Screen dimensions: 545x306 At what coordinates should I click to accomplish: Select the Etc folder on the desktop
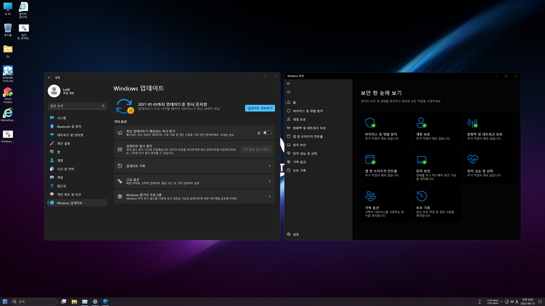coord(8,52)
